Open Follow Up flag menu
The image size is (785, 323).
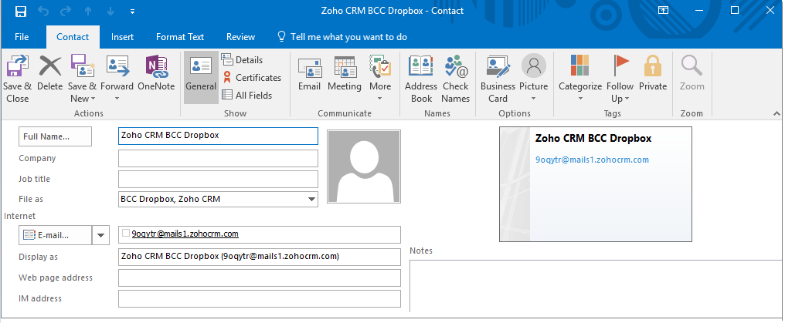(620, 79)
